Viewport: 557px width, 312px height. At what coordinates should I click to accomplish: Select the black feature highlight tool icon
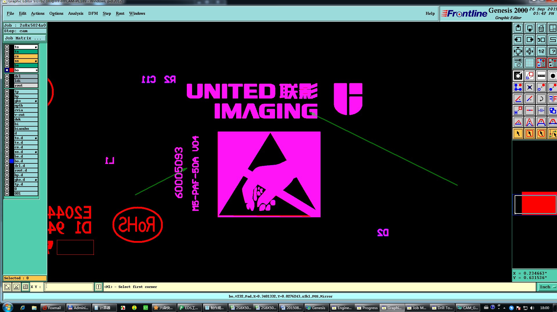pyautogui.click(x=518, y=76)
